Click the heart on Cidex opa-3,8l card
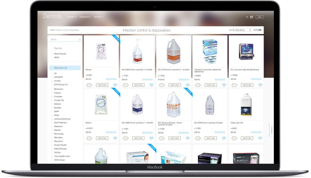Image resolution: width=311 pixels, height=178 pixels. 260,138
